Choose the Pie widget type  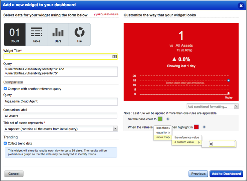pyautogui.click(x=80, y=35)
